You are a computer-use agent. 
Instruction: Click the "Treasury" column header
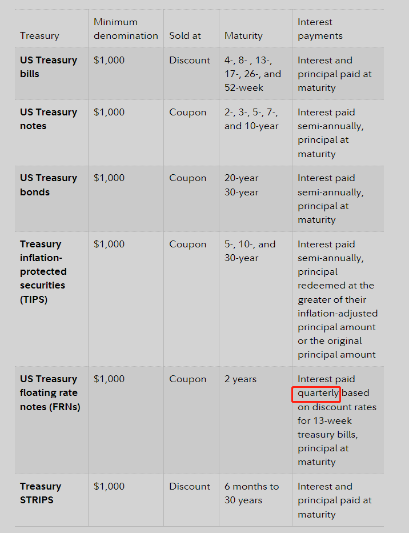click(x=39, y=35)
